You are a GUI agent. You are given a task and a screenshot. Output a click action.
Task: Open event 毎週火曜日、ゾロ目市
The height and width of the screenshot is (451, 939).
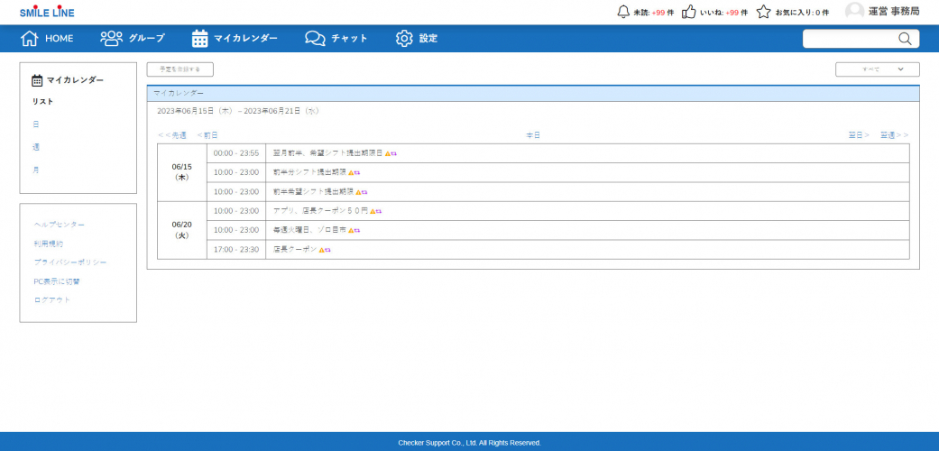[x=309, y=230]
